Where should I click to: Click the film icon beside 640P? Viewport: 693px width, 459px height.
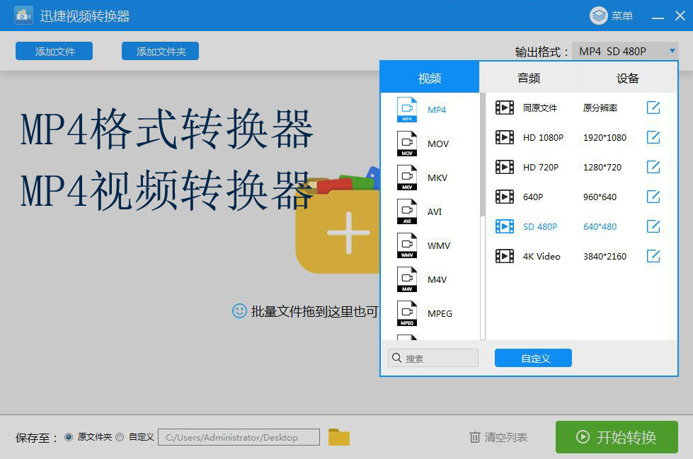504,197
